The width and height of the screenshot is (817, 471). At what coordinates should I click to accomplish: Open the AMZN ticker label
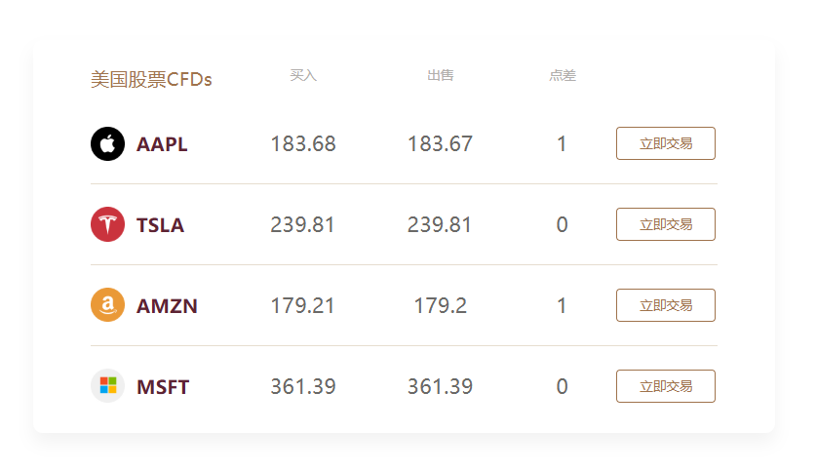(167, 306)
